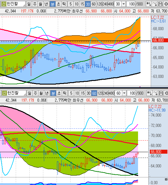Set lower chart to 240-minute interval

click(106, 93)
